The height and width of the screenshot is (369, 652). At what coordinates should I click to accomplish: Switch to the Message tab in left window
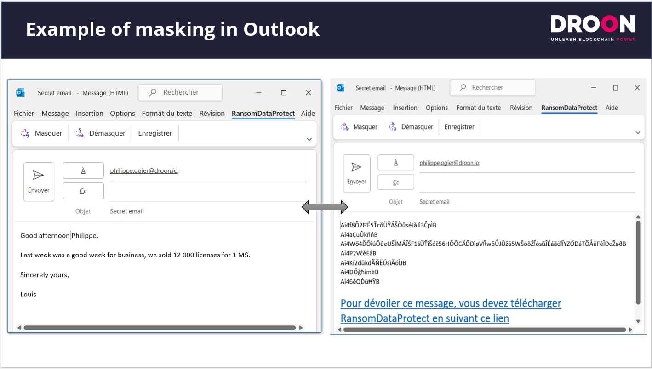coord(55,114)
